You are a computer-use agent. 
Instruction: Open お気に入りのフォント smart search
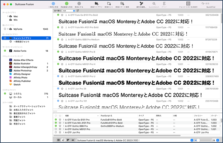[24, 110]
